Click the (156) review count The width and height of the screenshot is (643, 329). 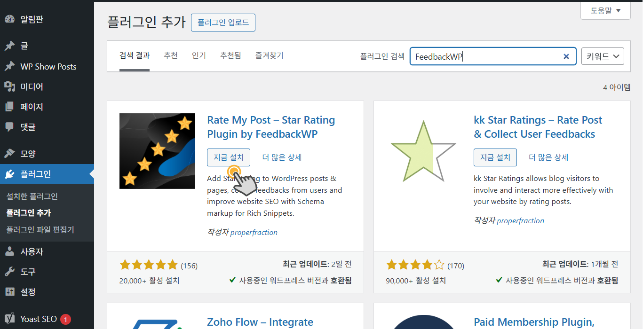pos(189,266)
